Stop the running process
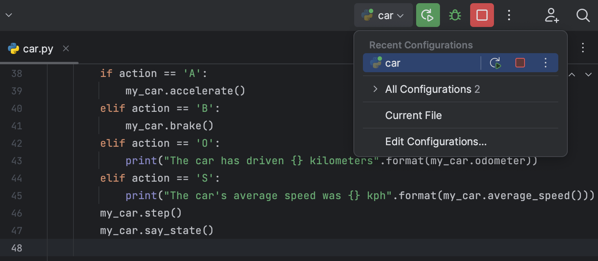598x261 pixels. (x=482, y=15)
